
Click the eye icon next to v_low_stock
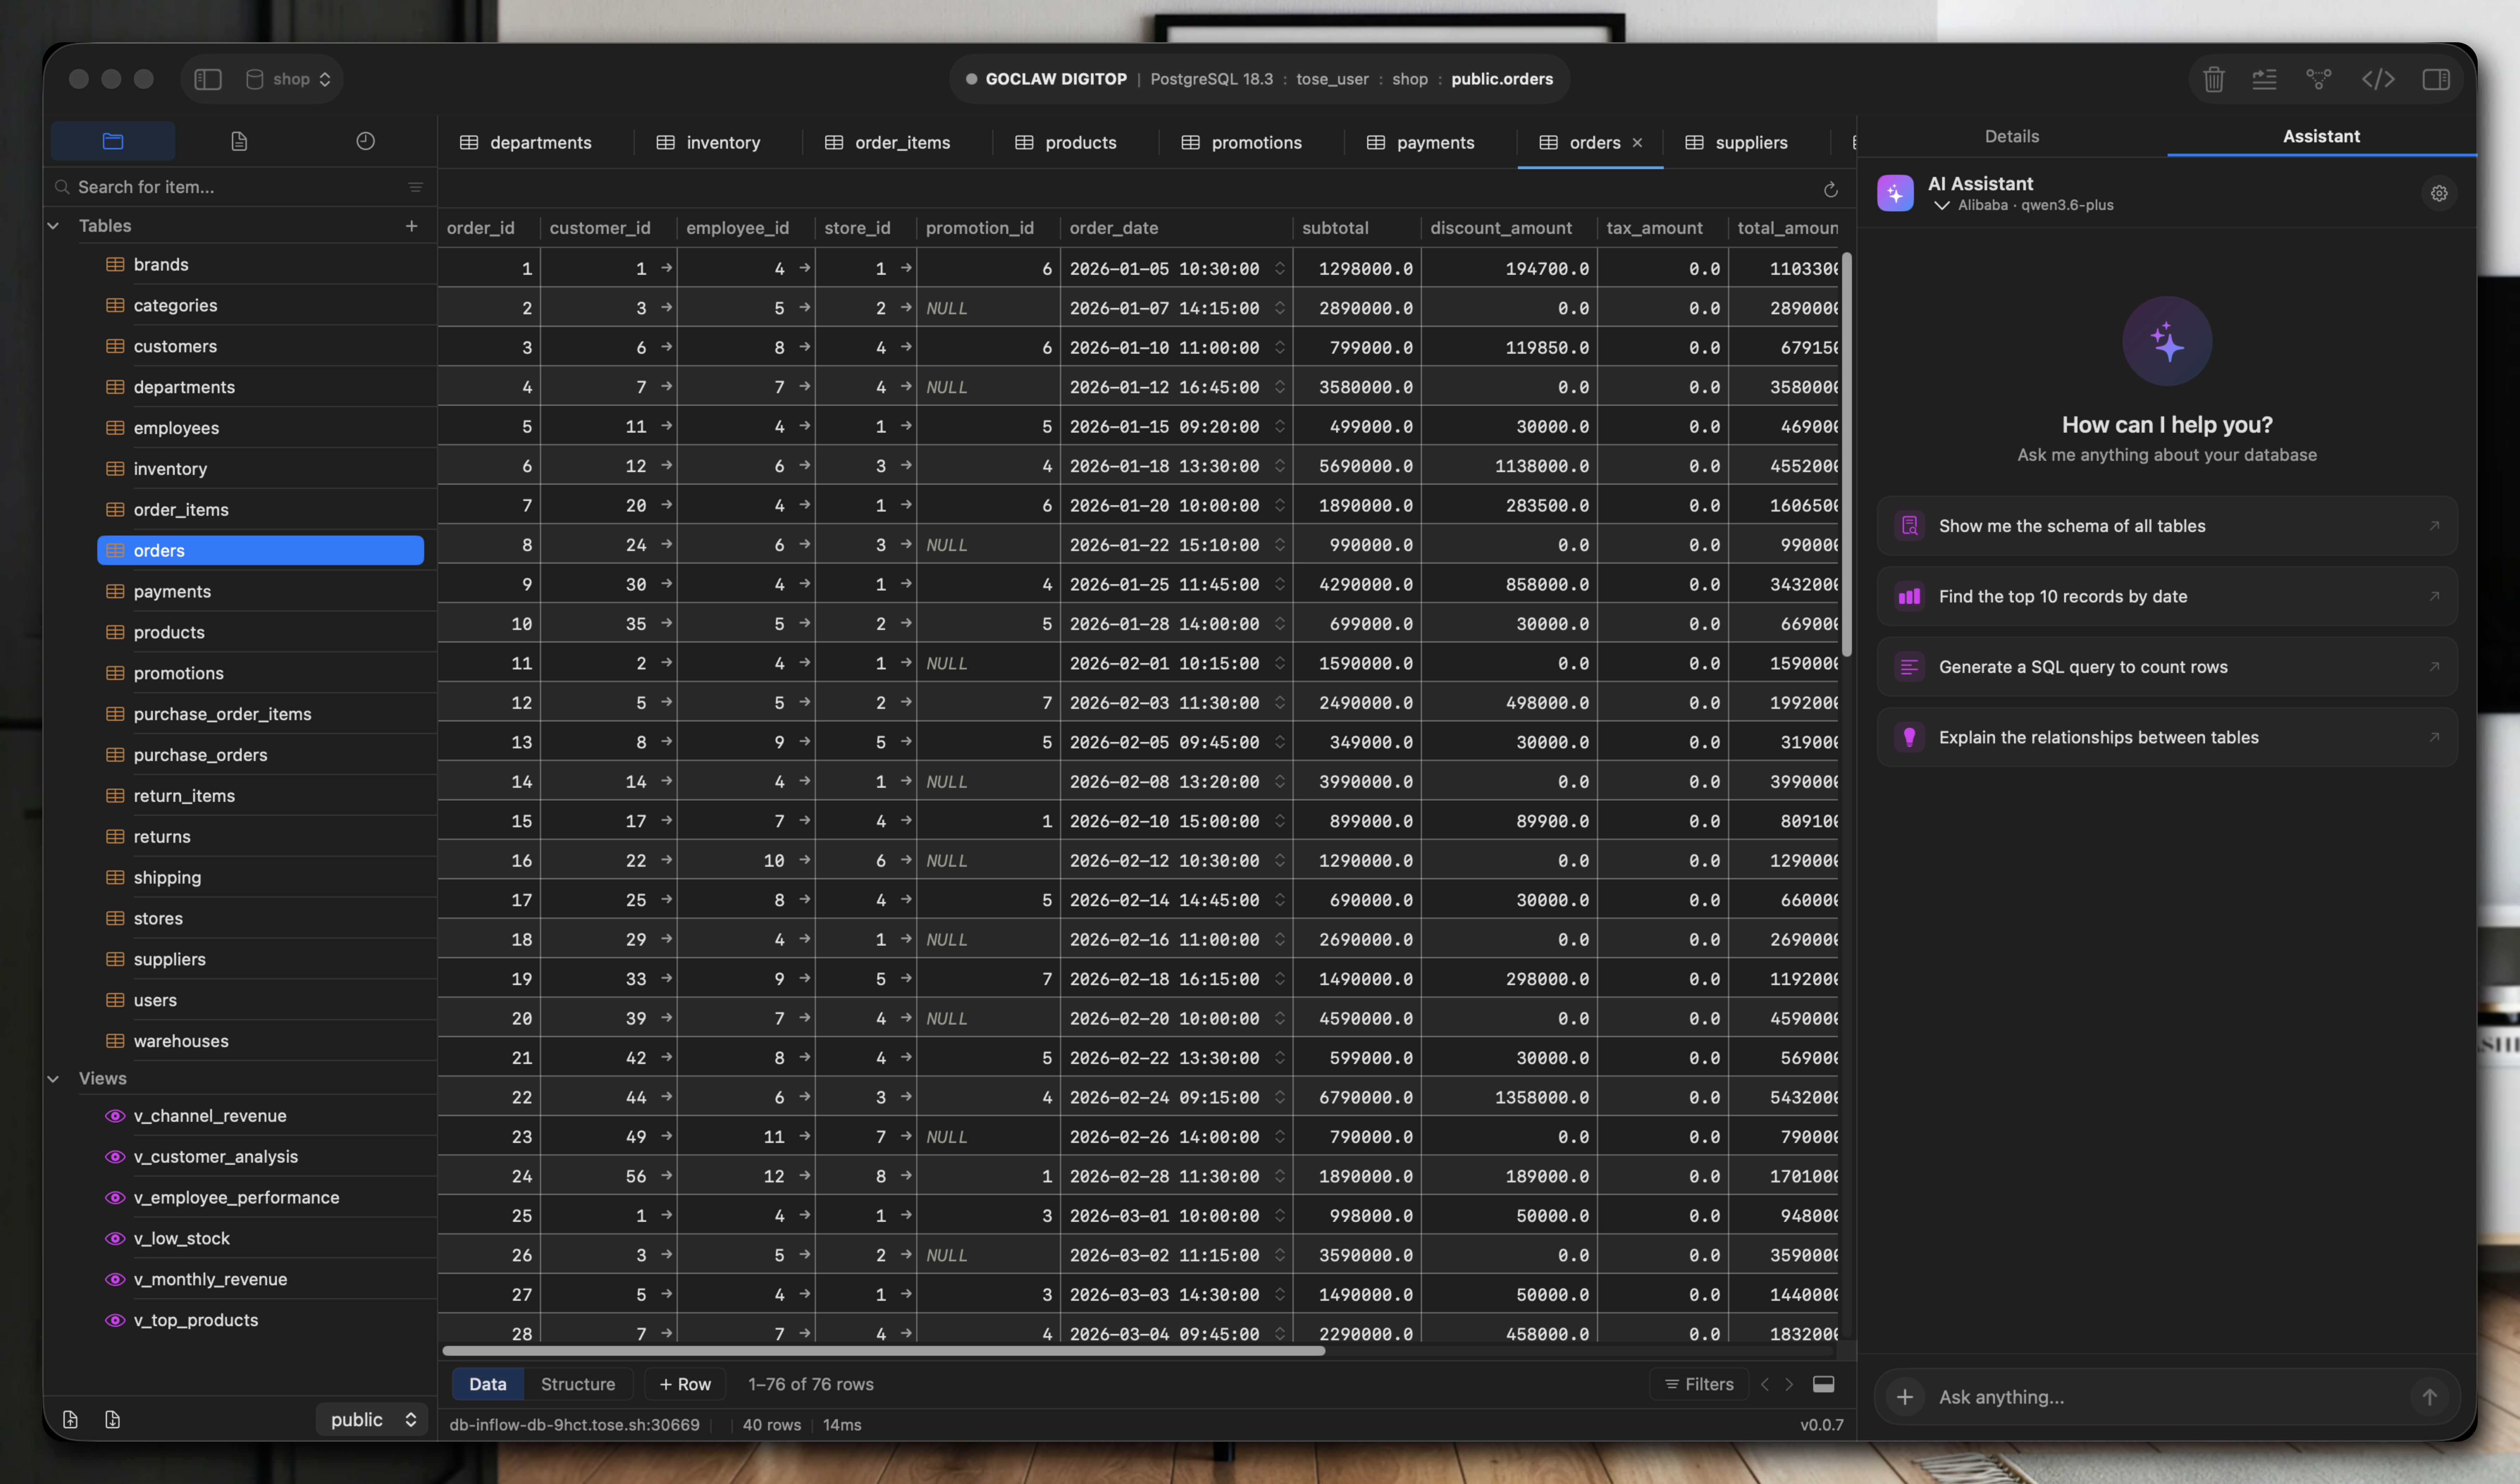coord(114,1238)
